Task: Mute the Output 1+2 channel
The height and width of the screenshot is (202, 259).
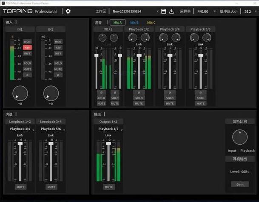Action: point(108,187)
